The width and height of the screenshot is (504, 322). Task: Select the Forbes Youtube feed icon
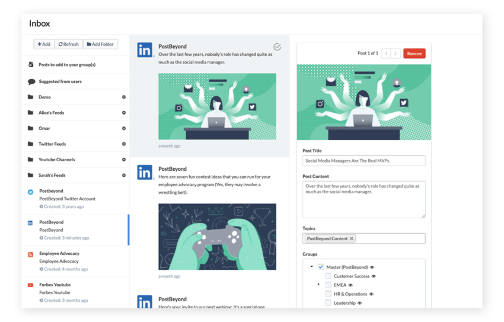[30, 285]
